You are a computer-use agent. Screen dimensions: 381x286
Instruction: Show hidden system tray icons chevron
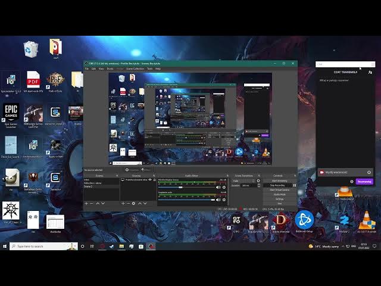coord(343,246)
